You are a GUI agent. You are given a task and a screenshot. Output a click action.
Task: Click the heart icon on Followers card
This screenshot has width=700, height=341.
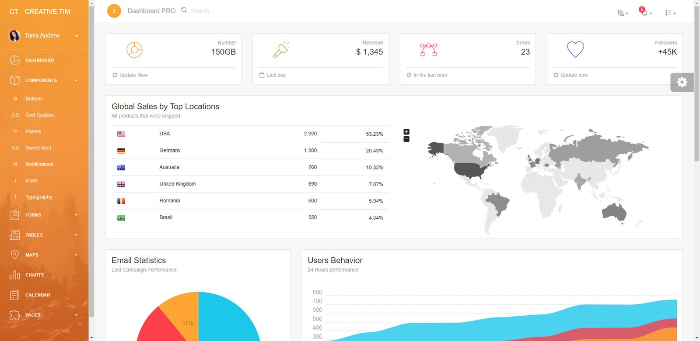tap(576, 49)
